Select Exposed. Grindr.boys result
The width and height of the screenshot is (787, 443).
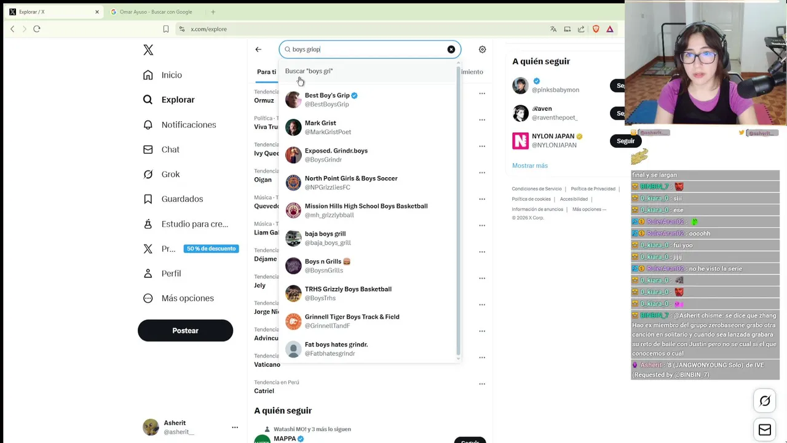[369, 155]
